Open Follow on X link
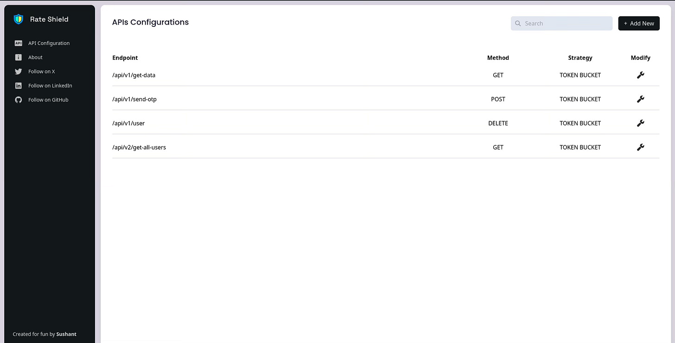The height and width of the screenshot is (343, 675). point(42,71)
